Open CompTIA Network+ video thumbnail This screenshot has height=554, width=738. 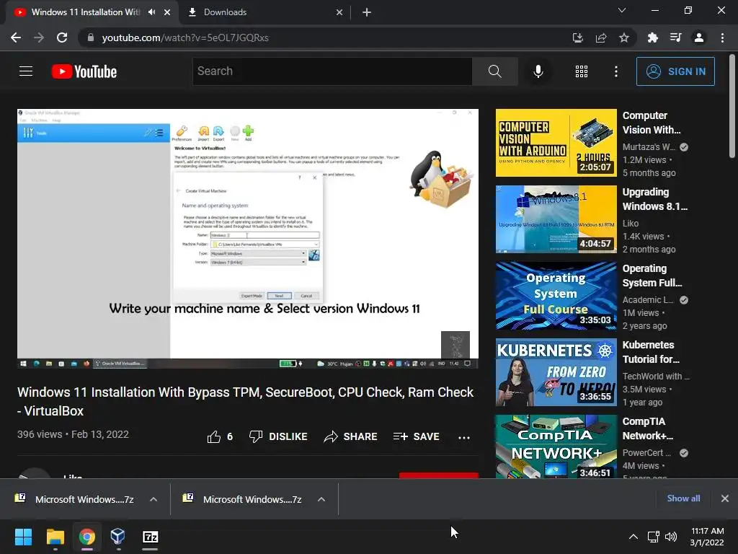(x=556, y=447)
